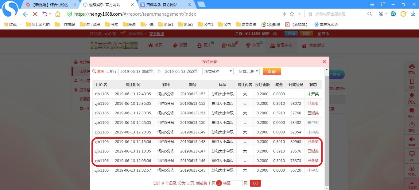The width and height of the screenshot is (419, 190).
Task: Open 彩票 in the site navigation
Action: coord(180,45)
